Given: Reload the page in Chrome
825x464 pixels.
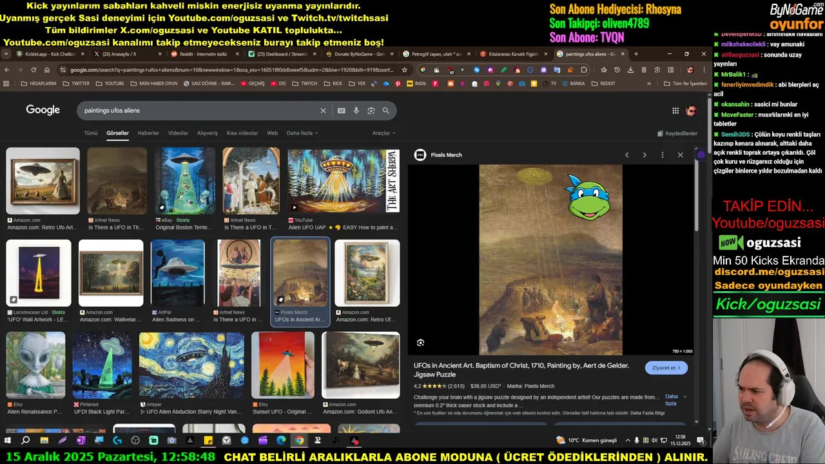Looking at the screenshot, I should (34, 70).
